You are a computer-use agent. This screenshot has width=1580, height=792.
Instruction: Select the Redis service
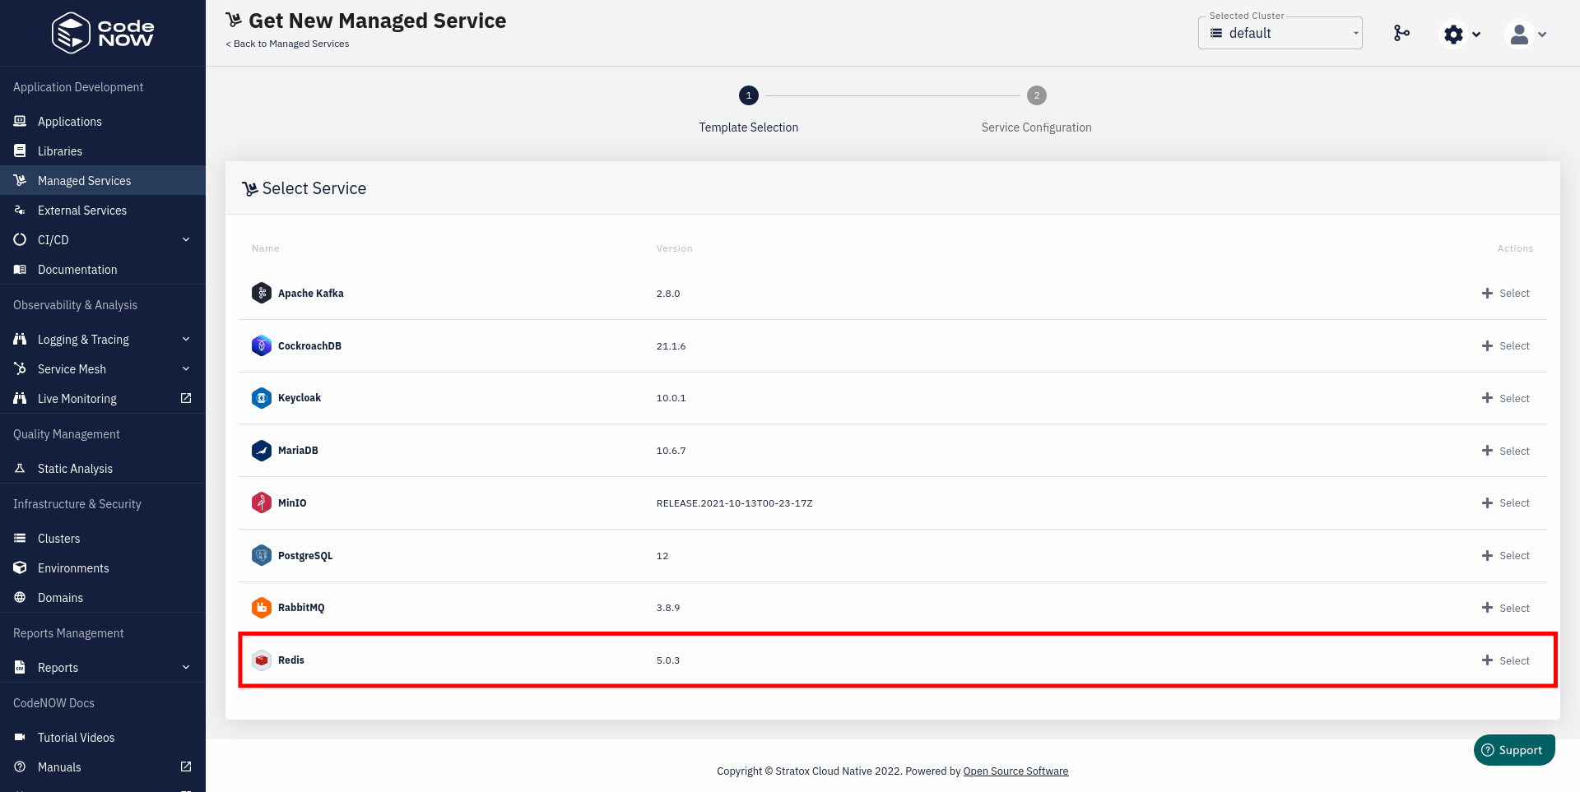point(1505,660)
